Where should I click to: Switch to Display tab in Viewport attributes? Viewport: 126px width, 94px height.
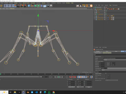click(x=98, y=51)
